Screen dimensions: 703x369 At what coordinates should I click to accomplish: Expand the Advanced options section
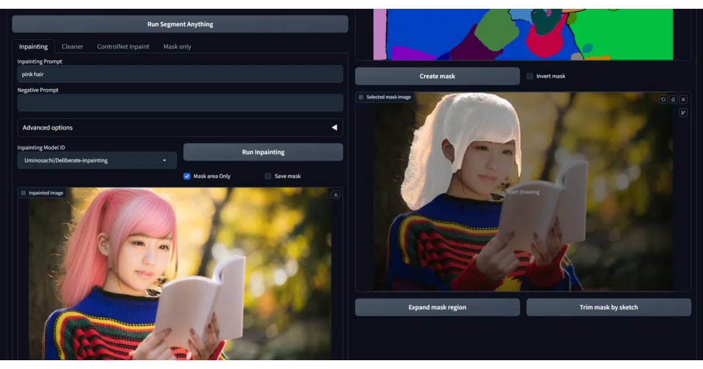tap(180, 128)
